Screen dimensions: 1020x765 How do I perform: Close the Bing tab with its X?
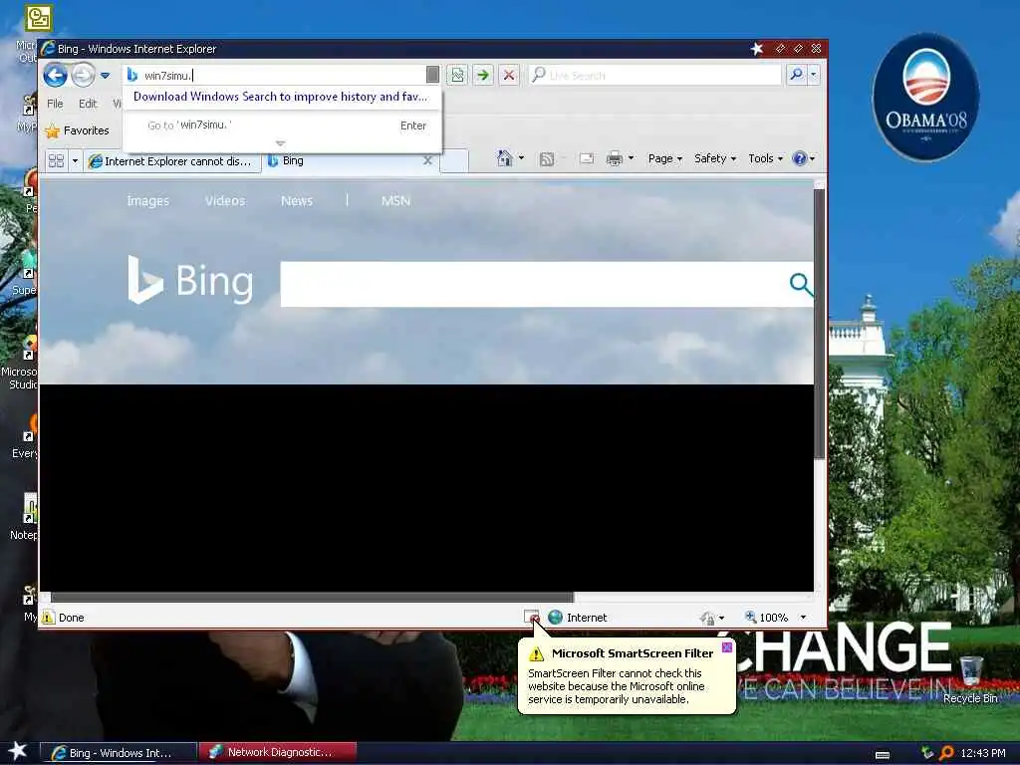pyautogui.click(x=427, y=160)
